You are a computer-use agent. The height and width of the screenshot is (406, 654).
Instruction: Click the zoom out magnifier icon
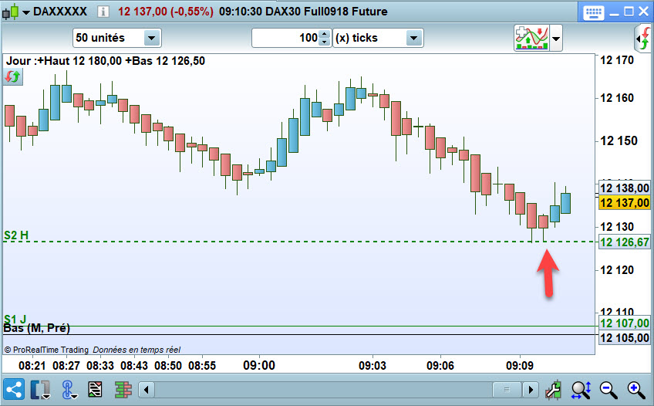pos(608,390)
